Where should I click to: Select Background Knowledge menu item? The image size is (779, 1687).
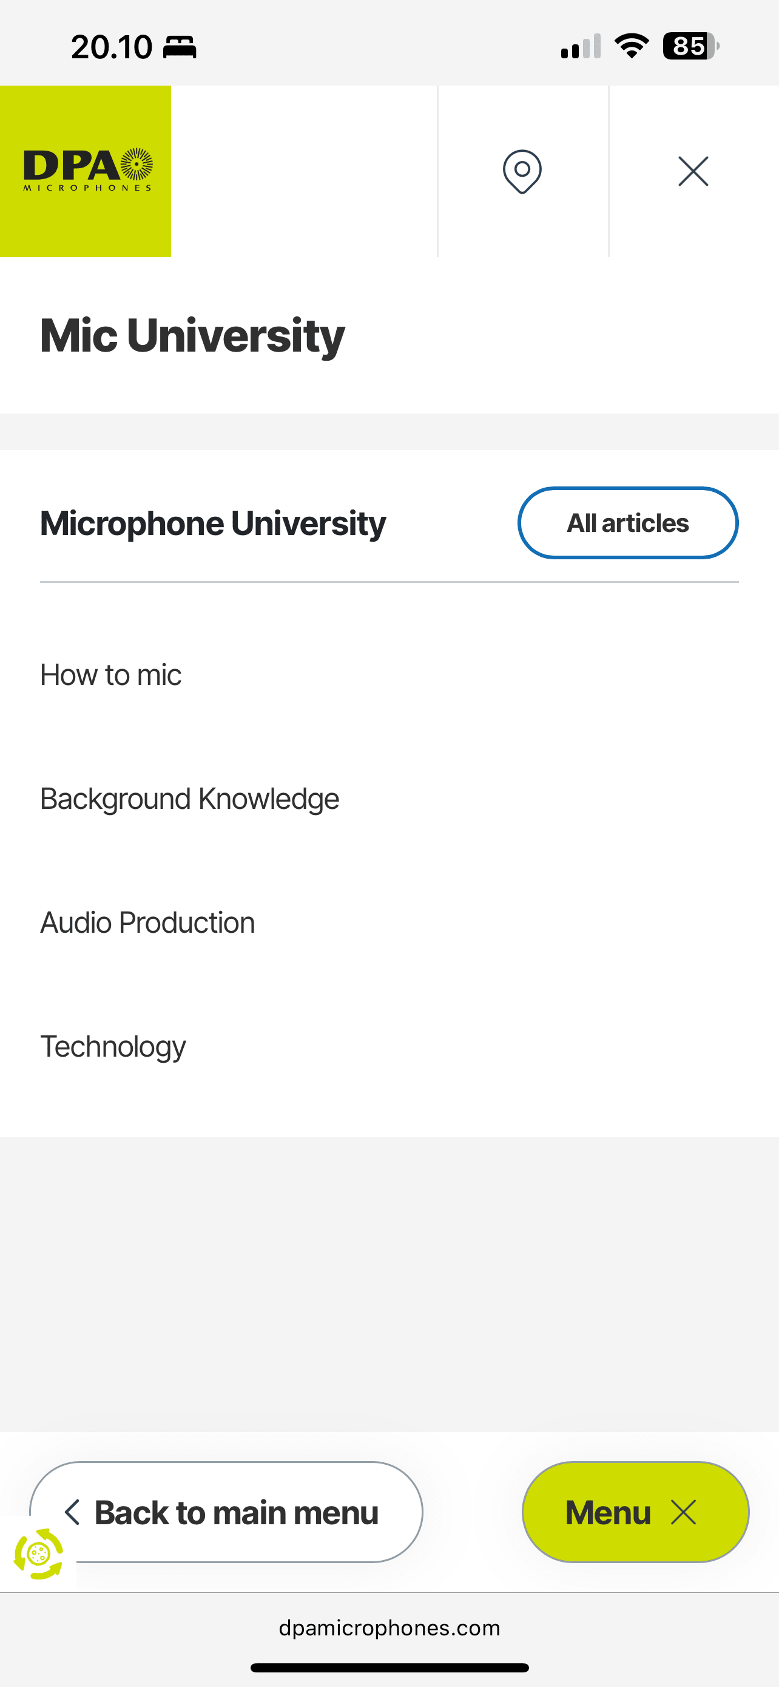[x=190, y=799]
